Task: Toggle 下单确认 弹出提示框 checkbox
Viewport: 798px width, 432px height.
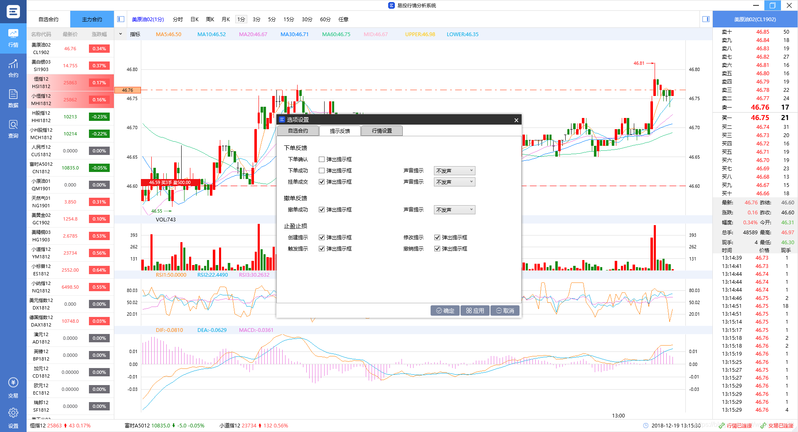Action: click(x=322, y=160)
